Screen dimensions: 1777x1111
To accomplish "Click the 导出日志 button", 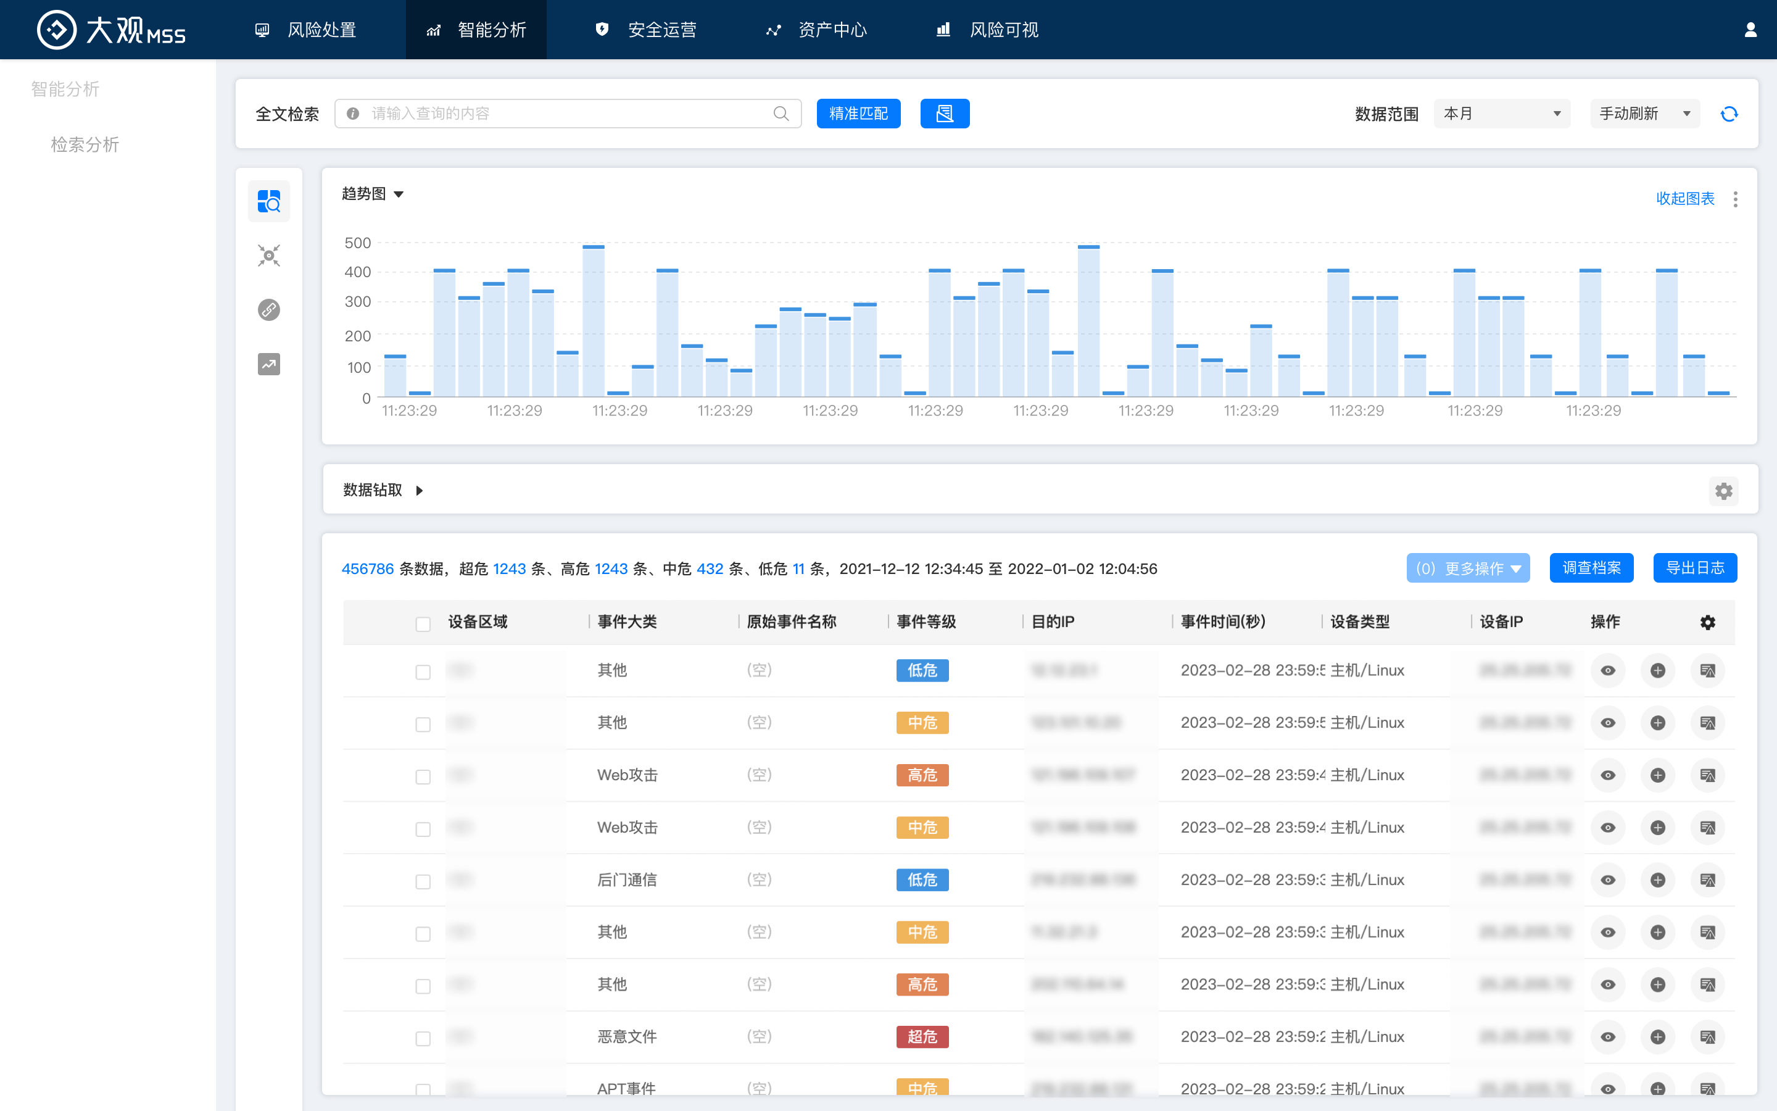I will coord(1695,568).
